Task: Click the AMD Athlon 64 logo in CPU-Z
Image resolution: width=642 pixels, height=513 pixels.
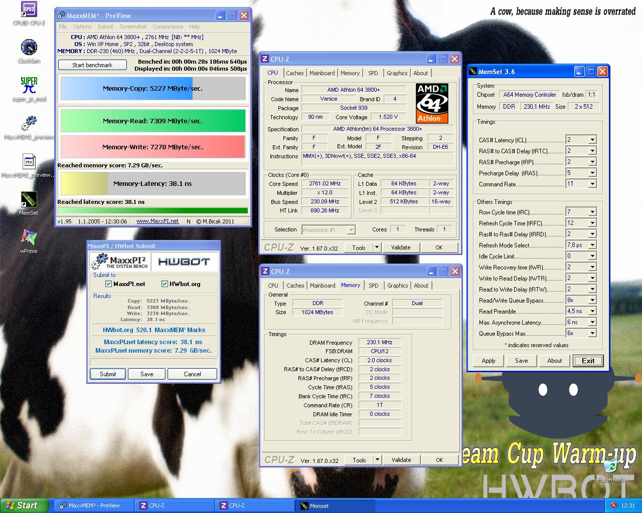Action: click(432, 103)
